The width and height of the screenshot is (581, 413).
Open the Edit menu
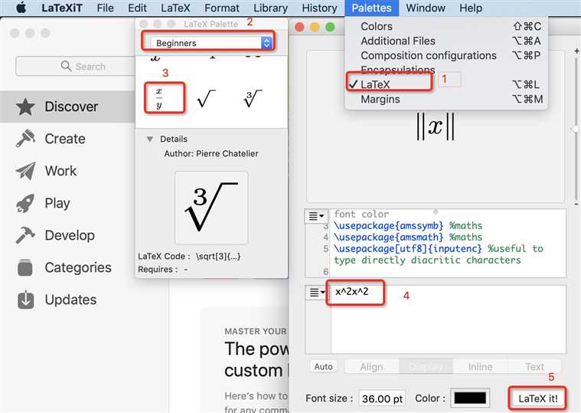pyautogui.click(x=137, y=8)
